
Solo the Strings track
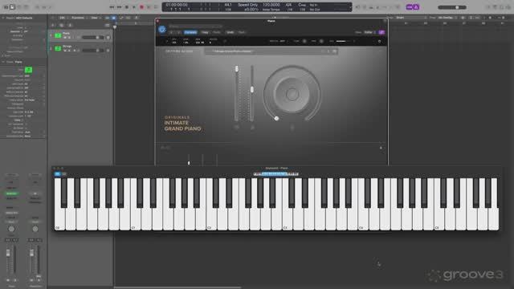tap(69, 51)
